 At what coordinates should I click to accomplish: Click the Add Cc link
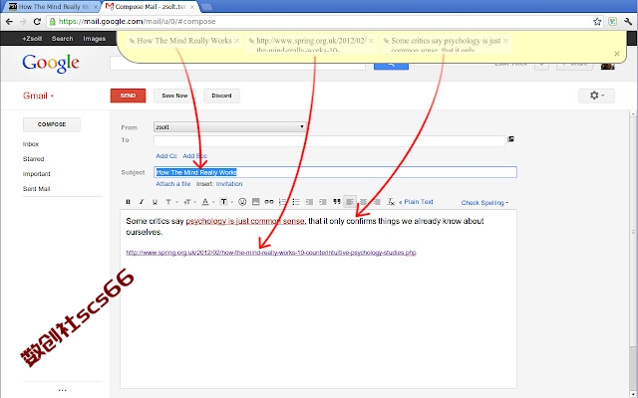tap(166, 156)
